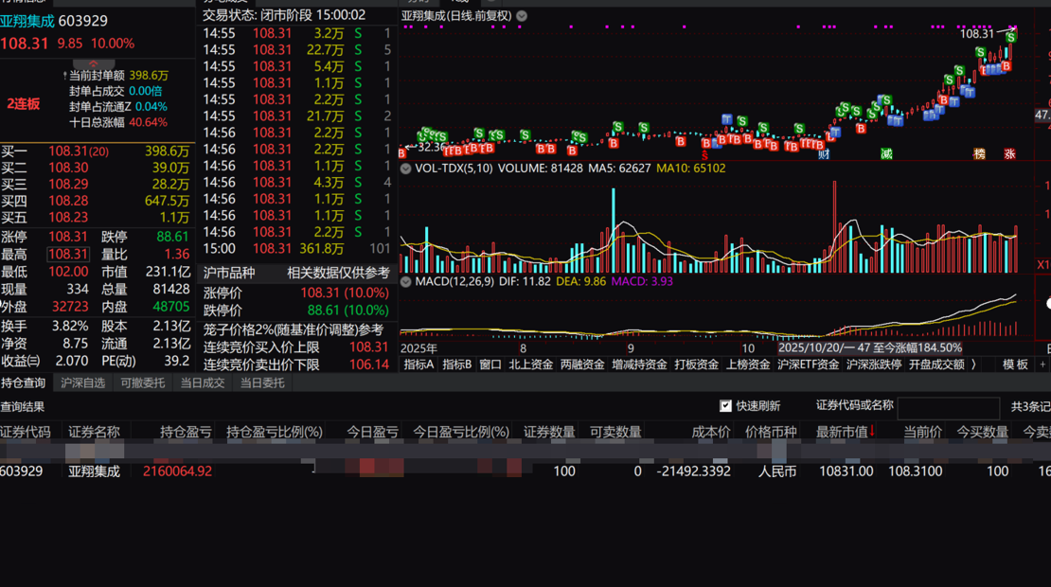Show more indicator tabs with the 〉 arrow
Viewport: 1051px width, 587px height.
point(974,365)
